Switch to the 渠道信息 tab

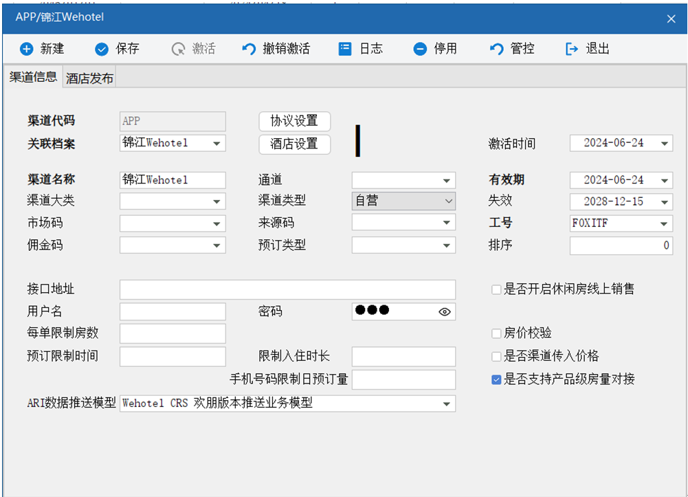(x=34, y=77)
